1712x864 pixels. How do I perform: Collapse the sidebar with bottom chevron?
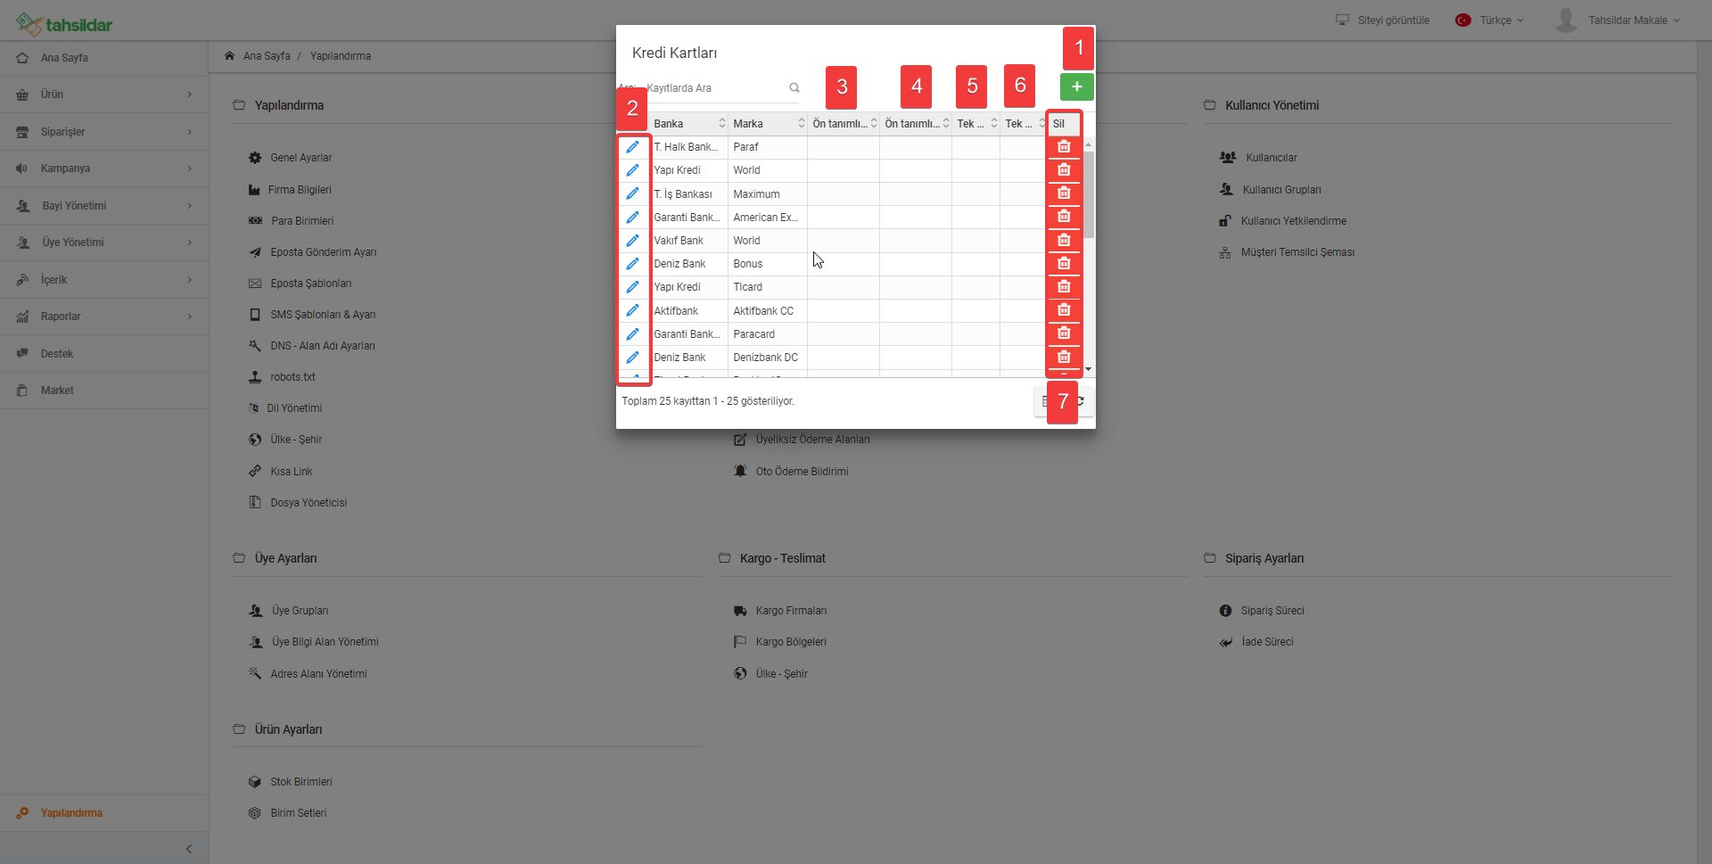point(188,849)
